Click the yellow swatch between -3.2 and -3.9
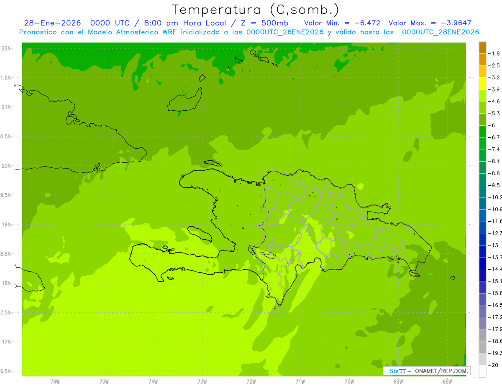Screen dimensions: 502x387 click(x=482, y=83)
